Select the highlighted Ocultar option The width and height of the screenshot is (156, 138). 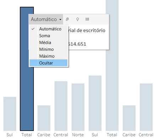click(48, 63)
